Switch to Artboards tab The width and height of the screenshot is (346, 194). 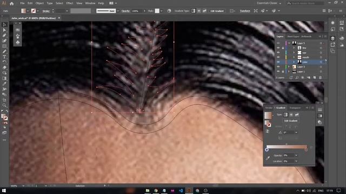[307, 37]
